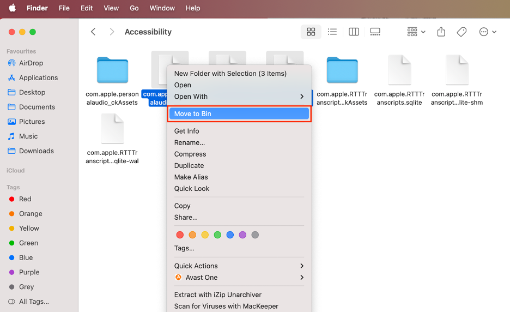Choose Share… from the context menu
Viewport: 510px width, 312px height.
239,217
